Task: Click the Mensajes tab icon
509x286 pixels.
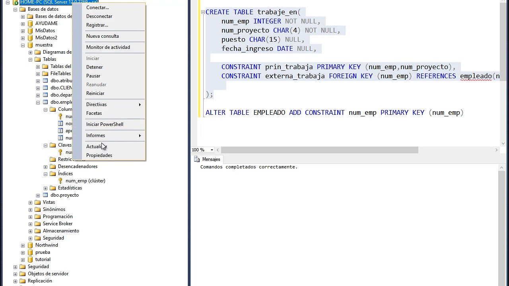Action: pos(197,159)
